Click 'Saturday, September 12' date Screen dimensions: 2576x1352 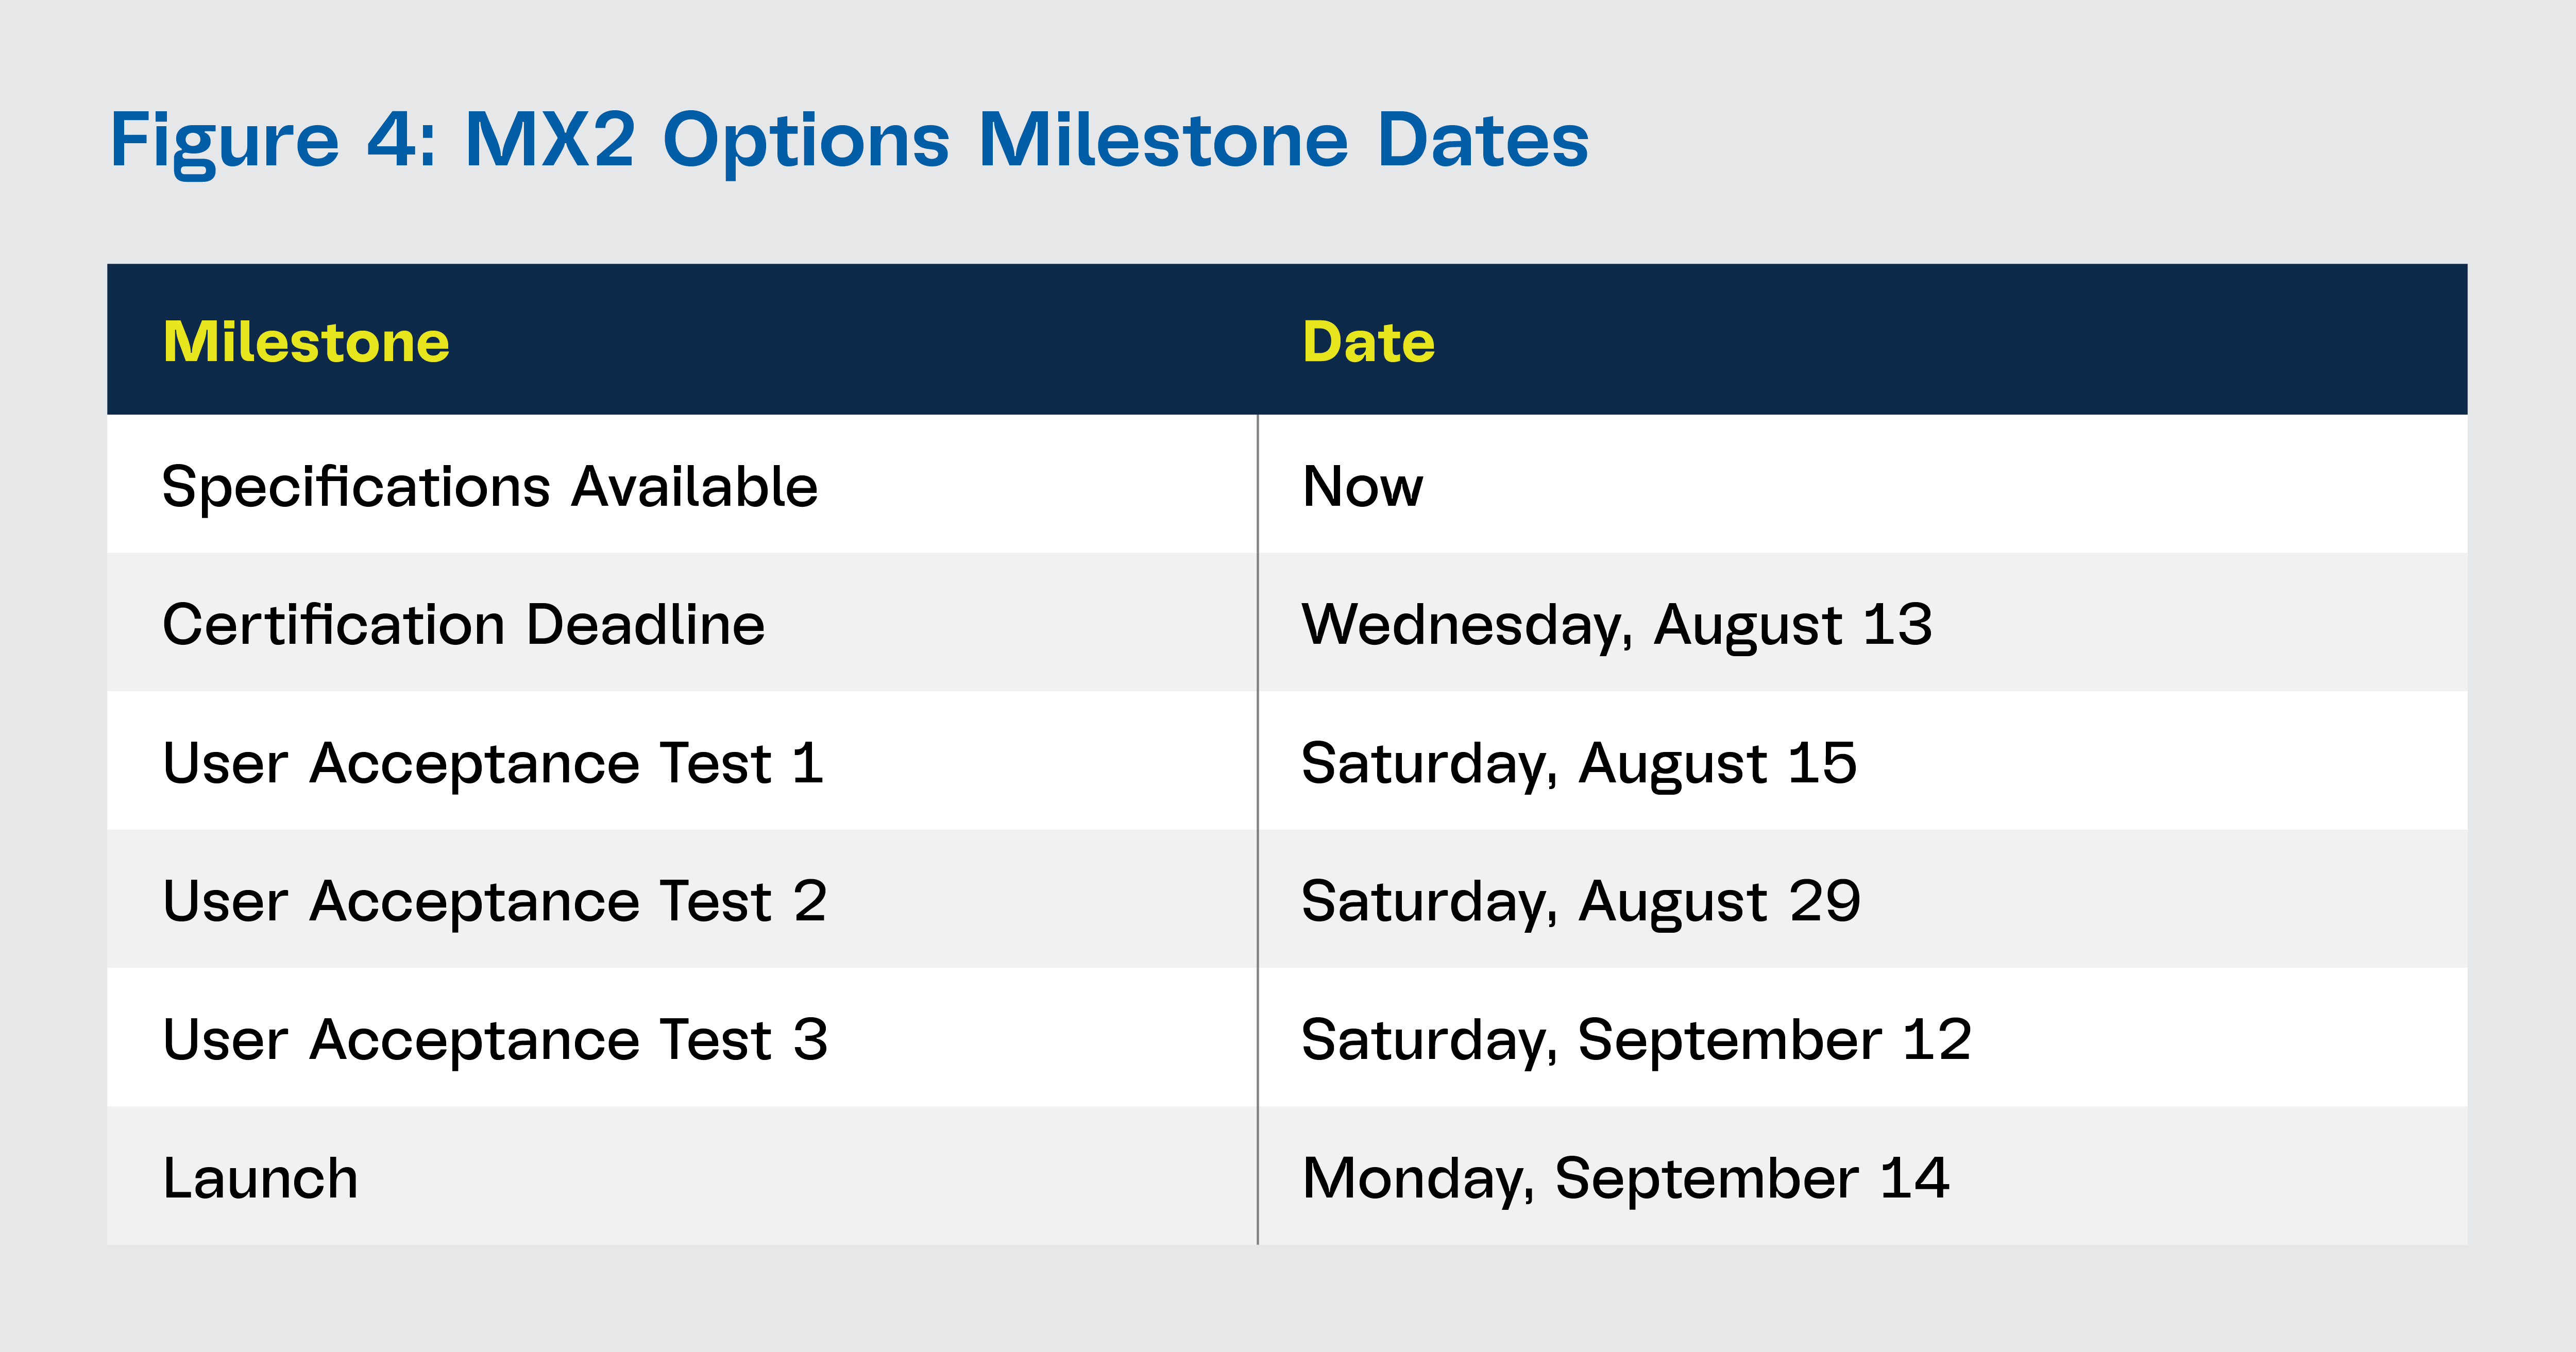pyautogui.click(x=1636, y=1040)
